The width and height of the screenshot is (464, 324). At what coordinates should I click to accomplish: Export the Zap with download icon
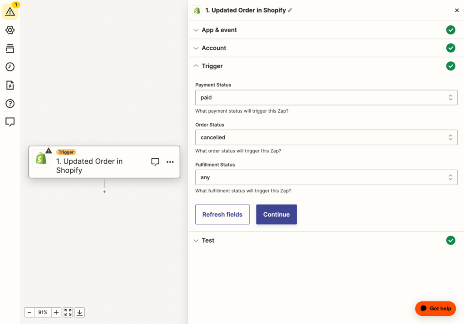point(80,312)
